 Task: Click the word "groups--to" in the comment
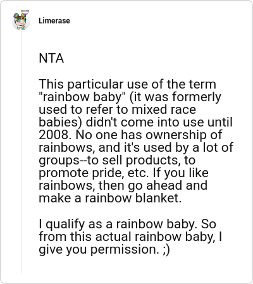[x=69, y=160]
